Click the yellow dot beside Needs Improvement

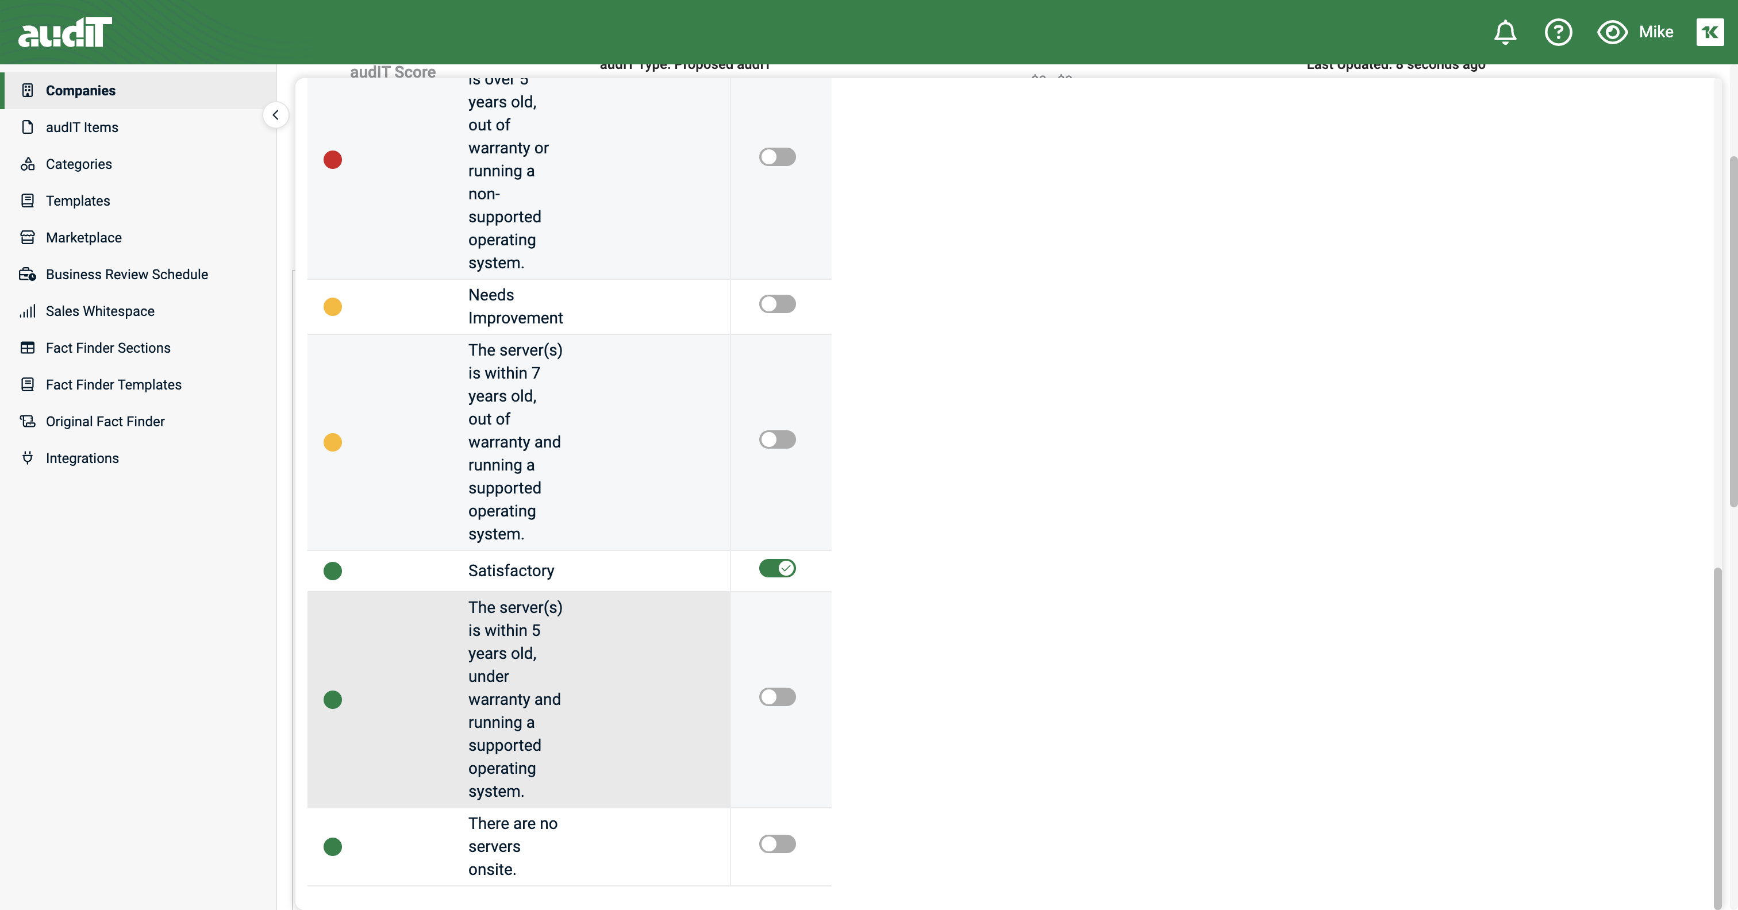pyautogui.click(x=333, y=307)
